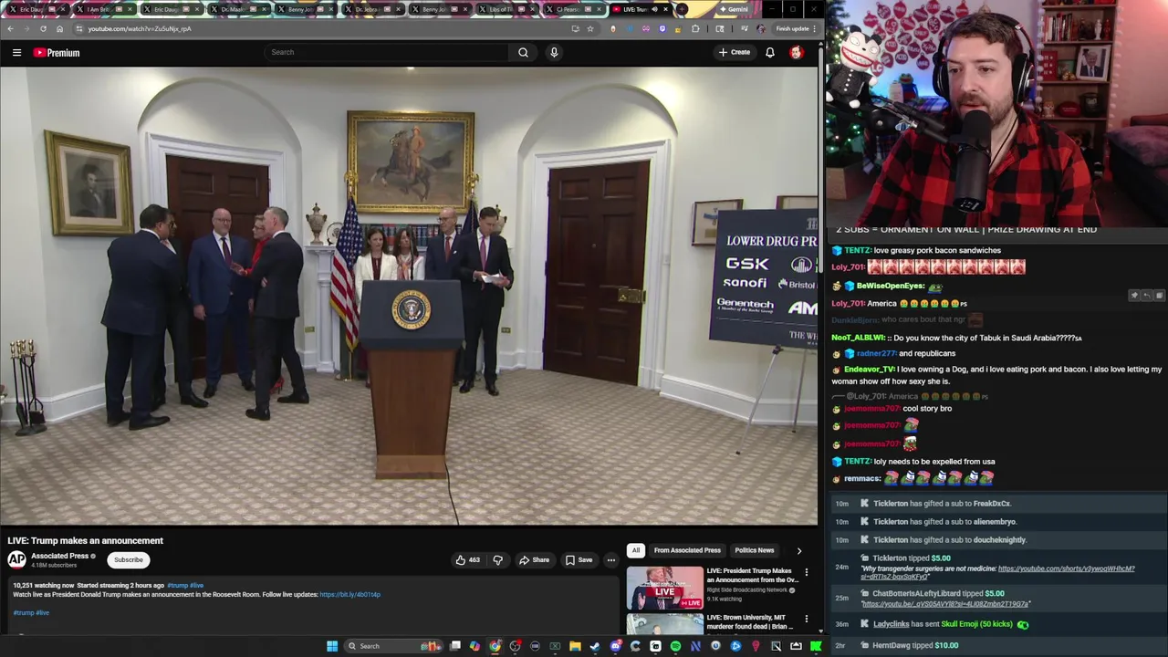Open Copilot from the taskbar

click(x=474, y=646)
